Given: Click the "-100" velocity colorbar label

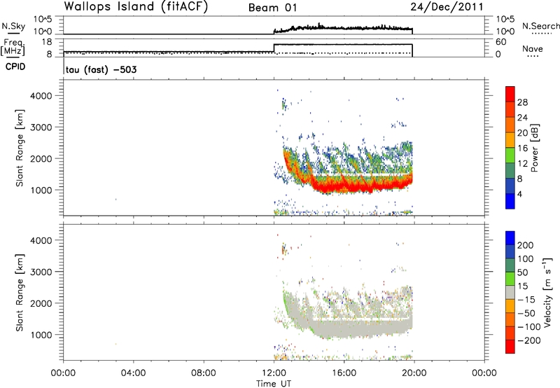Looking at the screenshot, I should (529, 327).
